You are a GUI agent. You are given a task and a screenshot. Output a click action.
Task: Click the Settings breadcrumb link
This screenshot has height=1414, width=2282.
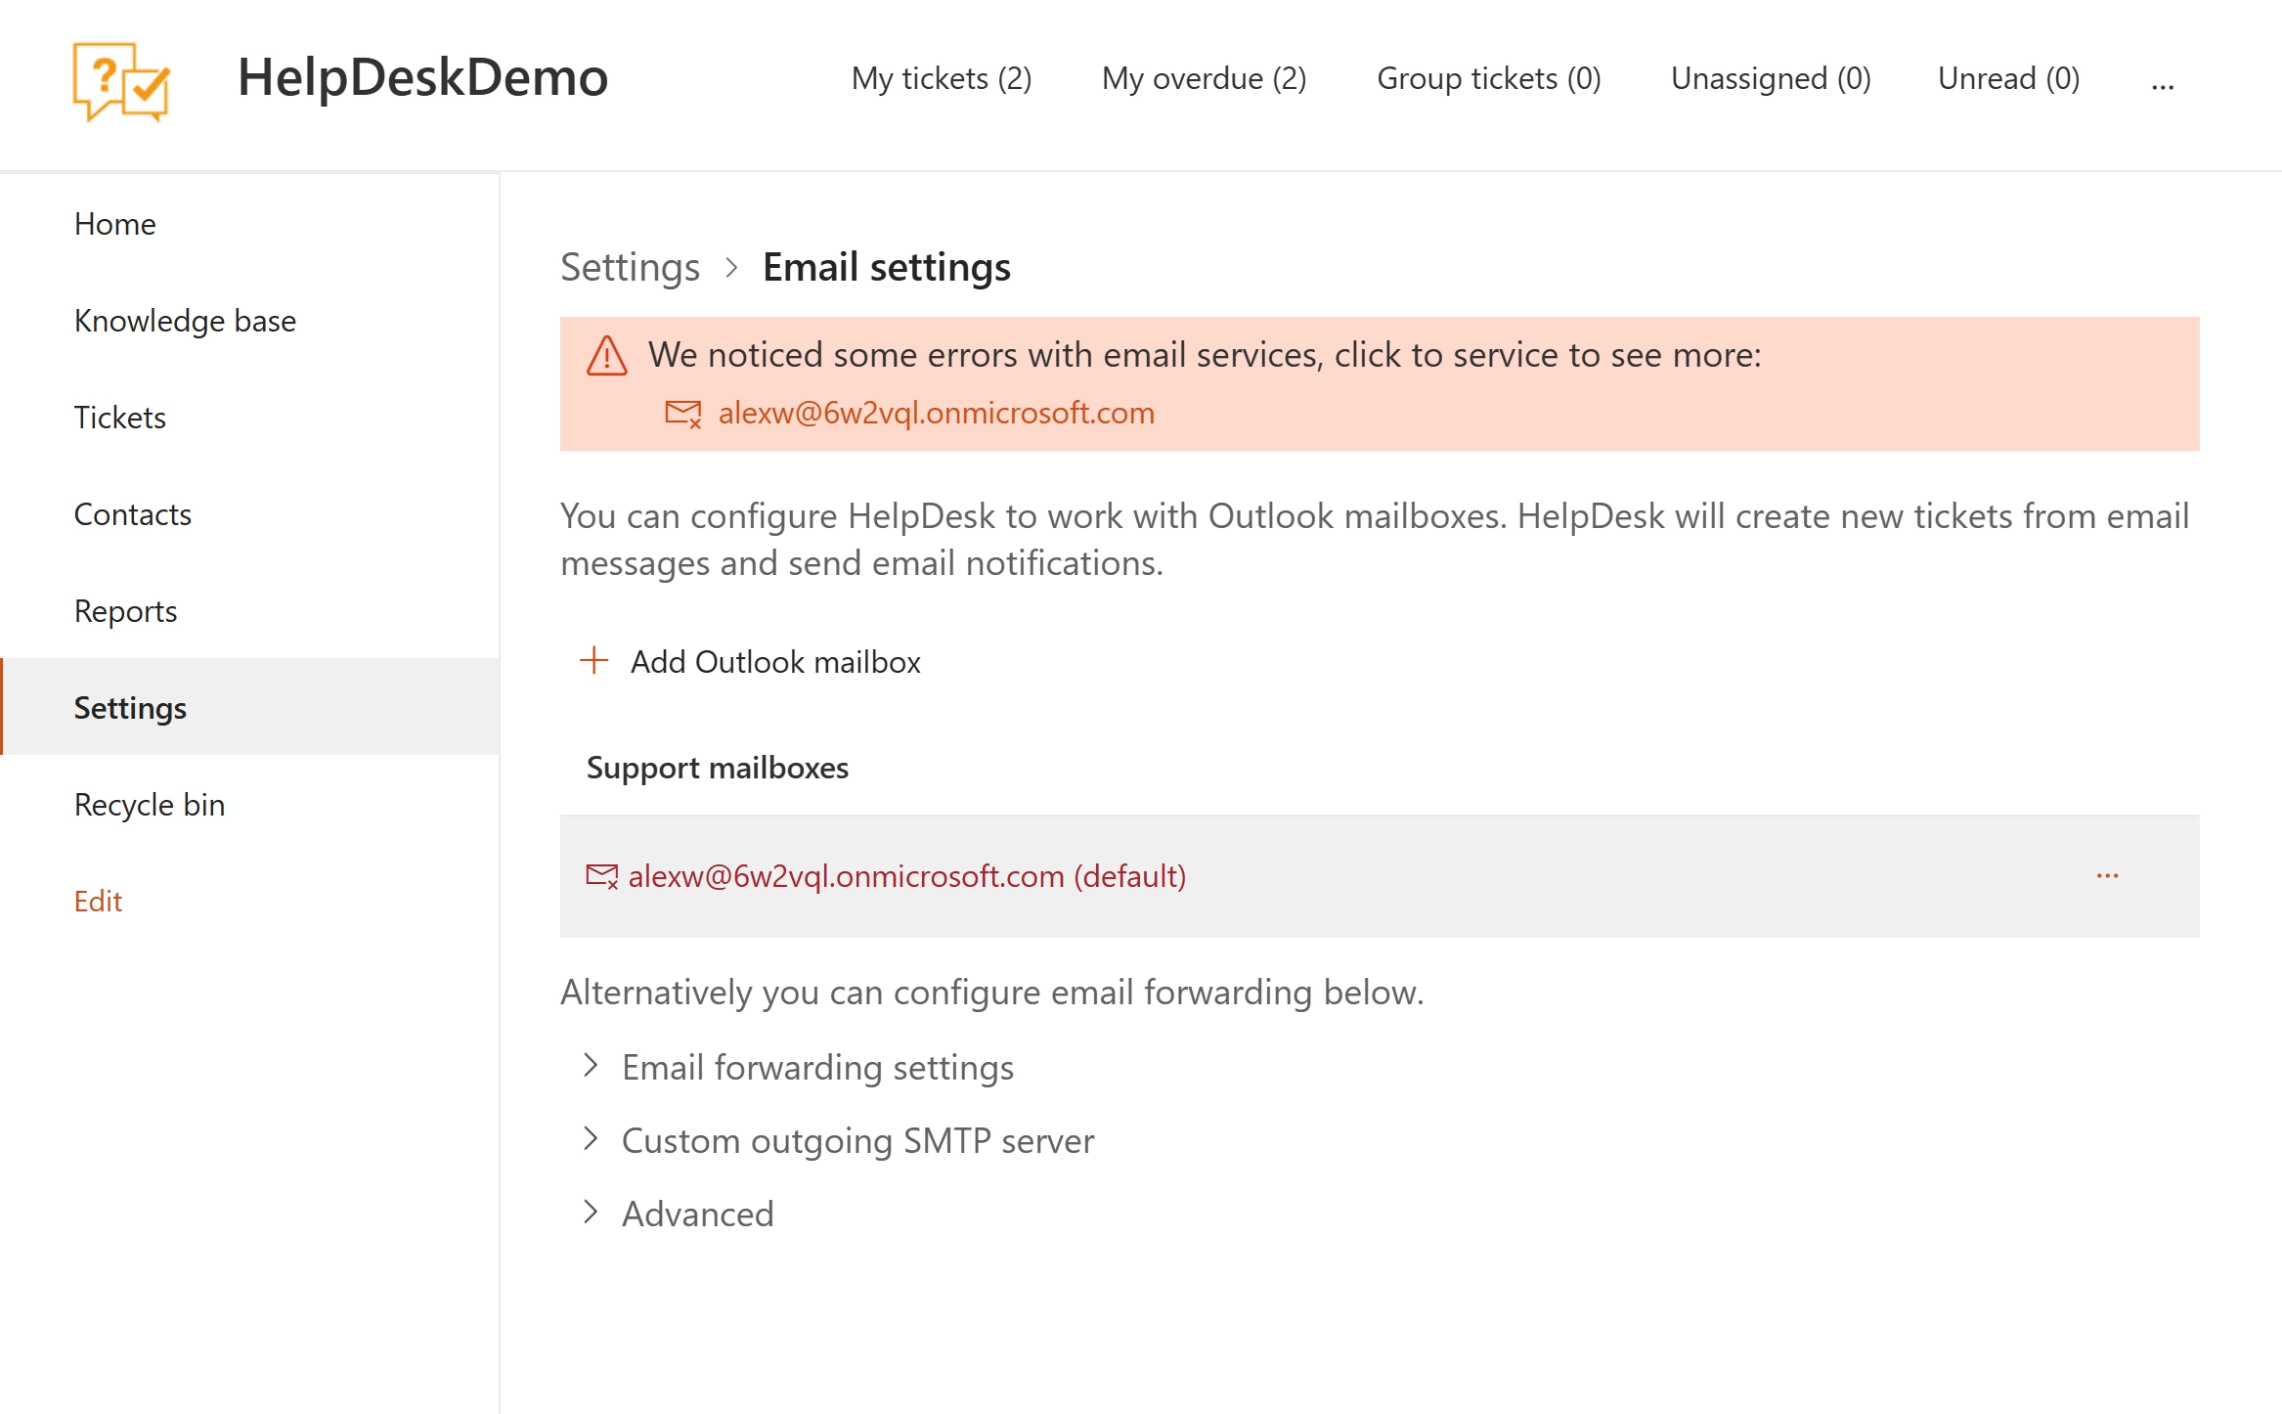(630, 267)
